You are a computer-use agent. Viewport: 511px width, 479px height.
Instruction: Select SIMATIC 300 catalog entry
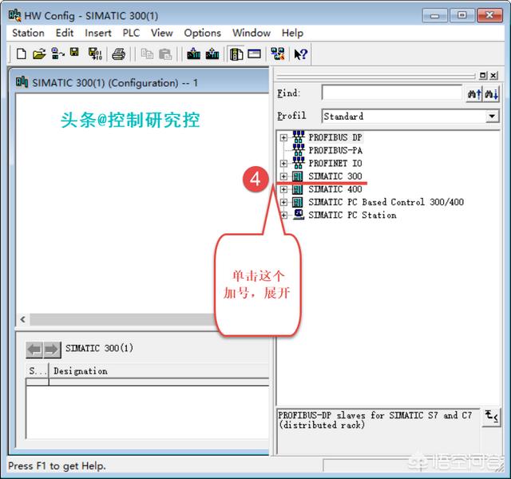(335, 176)
